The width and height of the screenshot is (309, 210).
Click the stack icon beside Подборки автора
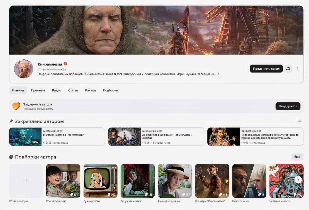[11, 157]
